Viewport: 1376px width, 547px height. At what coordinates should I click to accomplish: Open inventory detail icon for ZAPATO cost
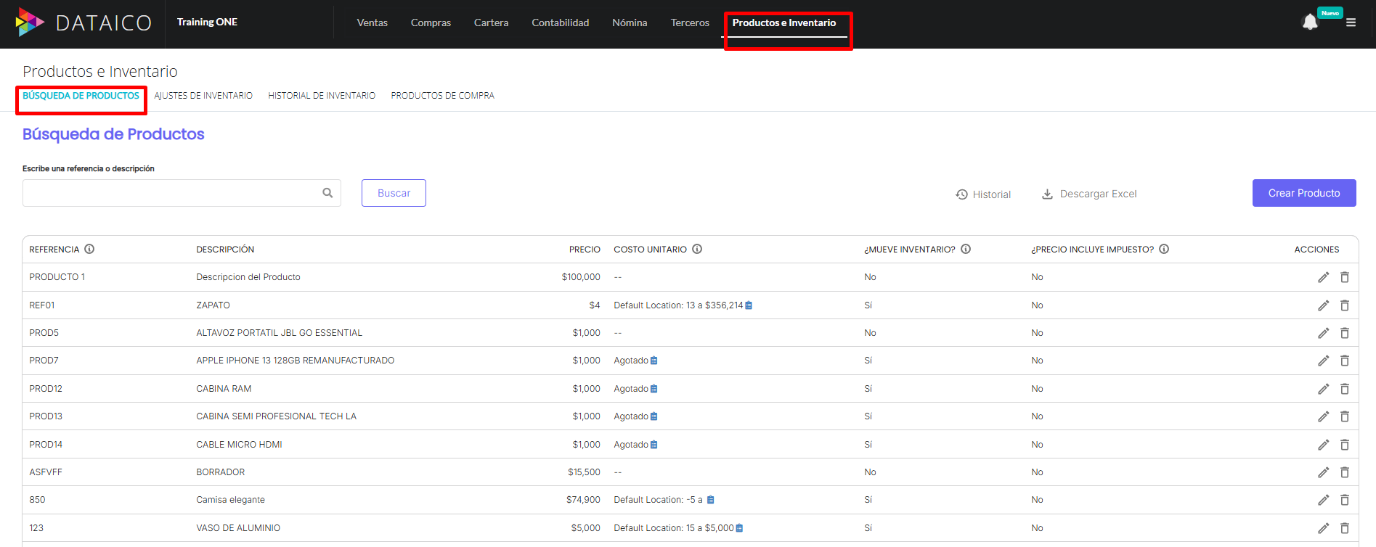749,305
